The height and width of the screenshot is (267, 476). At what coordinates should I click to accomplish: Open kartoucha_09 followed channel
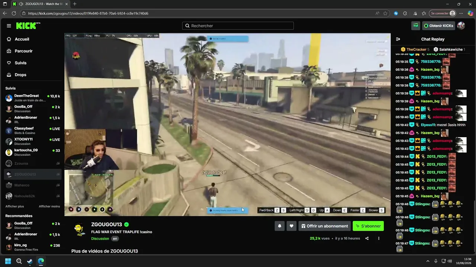32,152
